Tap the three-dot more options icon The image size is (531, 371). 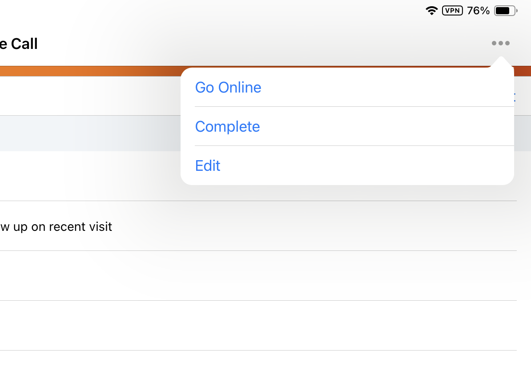pos(500,44)
